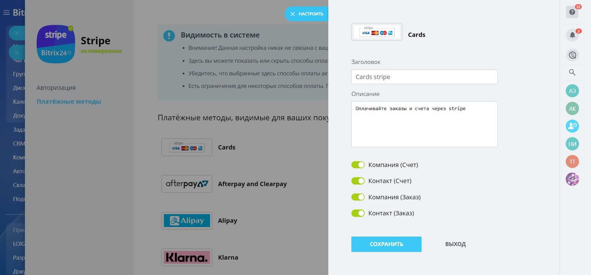The image size is (591, 275).
Task: Disable the Контакт (Счет) switch
Action: [x=358, y=181]
